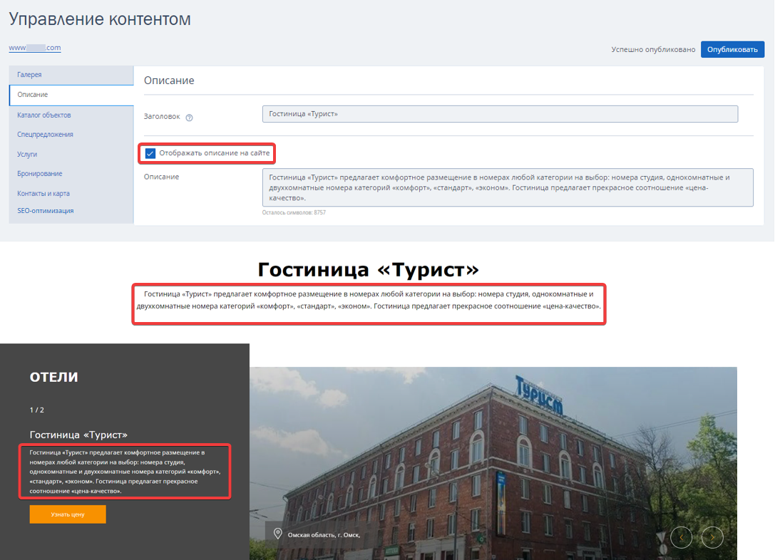This screenshot has width=775, height=560.
Task: Open Каталог объектов section
Action: pyautogui.click(x=44, y=115)
